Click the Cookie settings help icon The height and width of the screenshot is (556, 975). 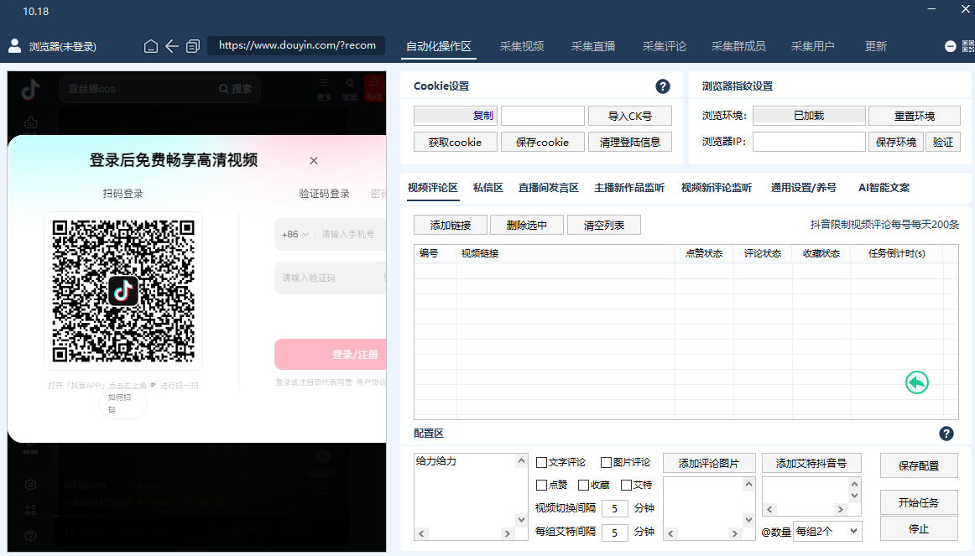tap(663, 86)
